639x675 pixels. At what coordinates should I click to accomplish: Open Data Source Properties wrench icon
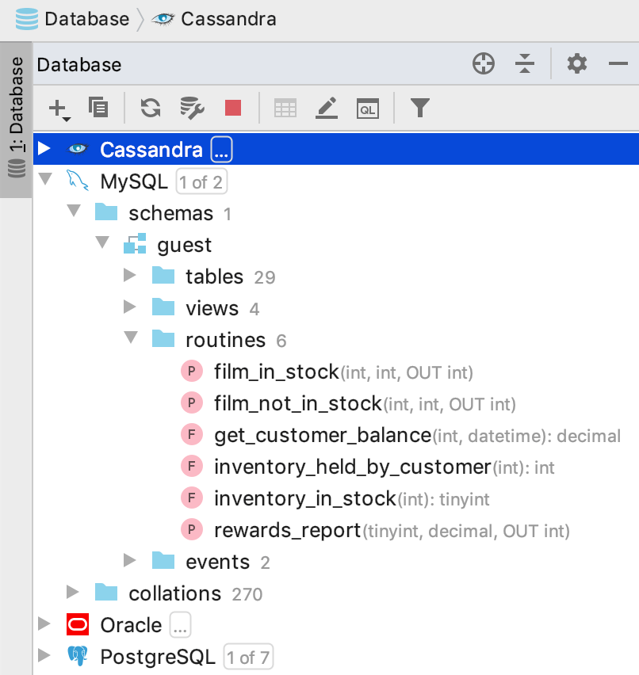192,108
